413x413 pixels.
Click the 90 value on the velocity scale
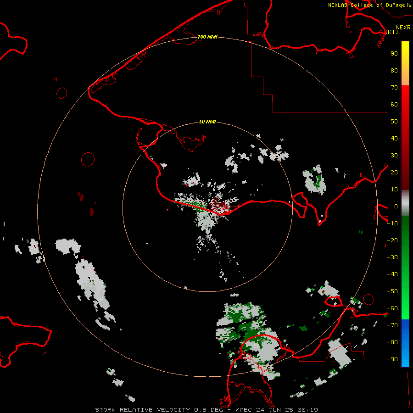pos(394,54)
